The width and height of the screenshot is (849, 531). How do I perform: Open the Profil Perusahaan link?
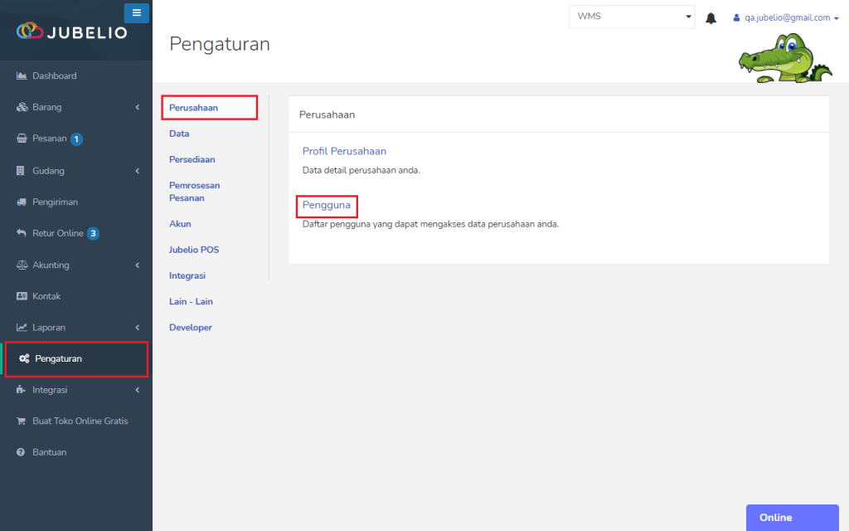point(344,151)
